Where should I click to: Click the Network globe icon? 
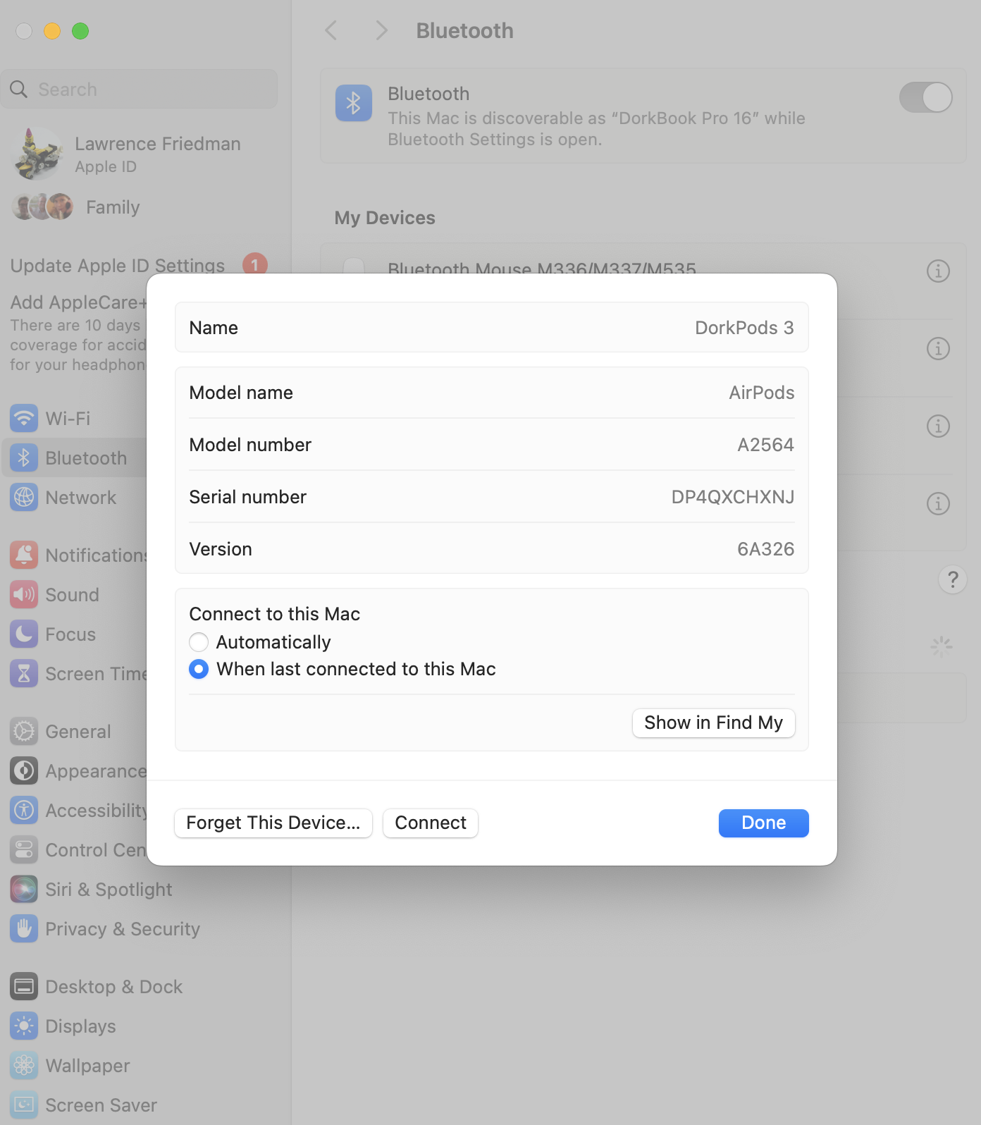[24, 497]
